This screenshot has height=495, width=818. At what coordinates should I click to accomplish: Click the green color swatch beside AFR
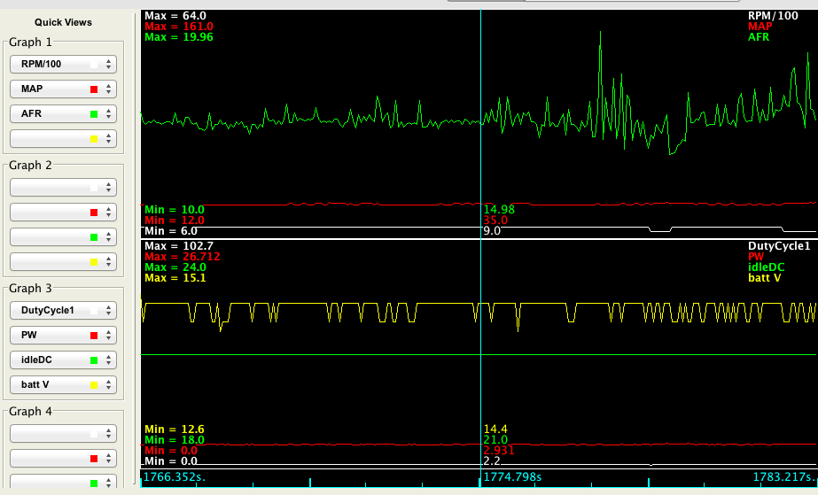(93, 114)
